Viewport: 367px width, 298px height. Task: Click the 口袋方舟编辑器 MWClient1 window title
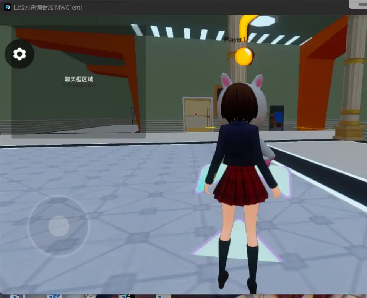[48, 8]
